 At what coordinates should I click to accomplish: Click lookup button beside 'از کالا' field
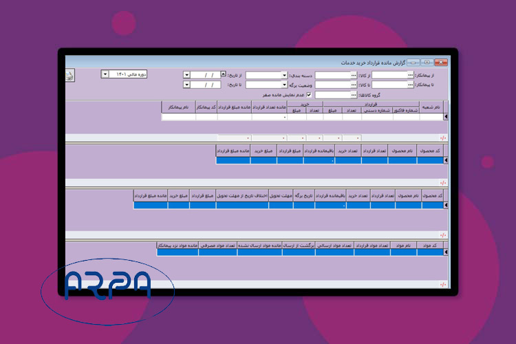coord(354,75)
